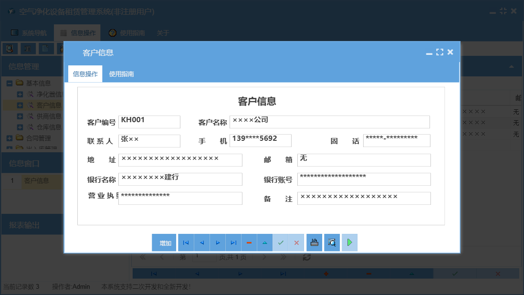Print the customer record

pyautogui.click(x=314, y=242)
